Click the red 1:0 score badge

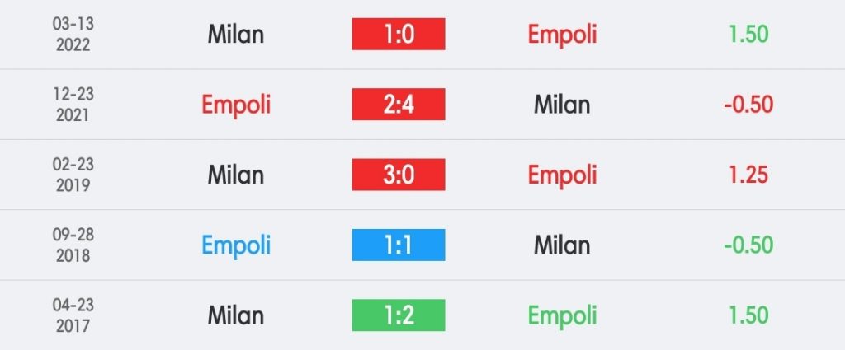(x=399, y=34)
